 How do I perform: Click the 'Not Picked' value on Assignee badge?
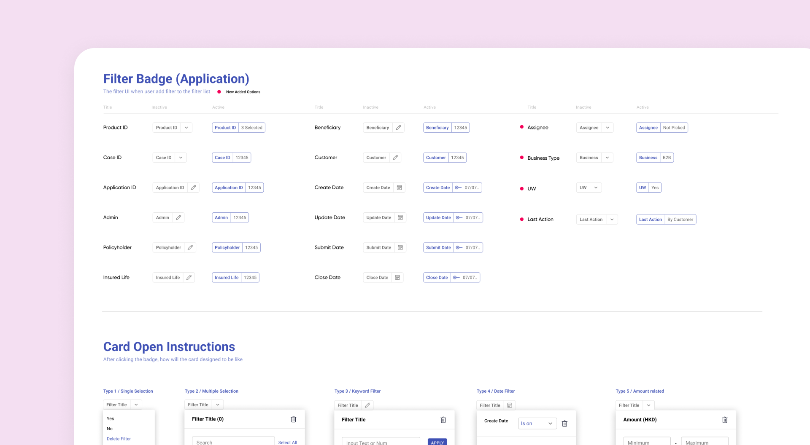coord(674,127)
